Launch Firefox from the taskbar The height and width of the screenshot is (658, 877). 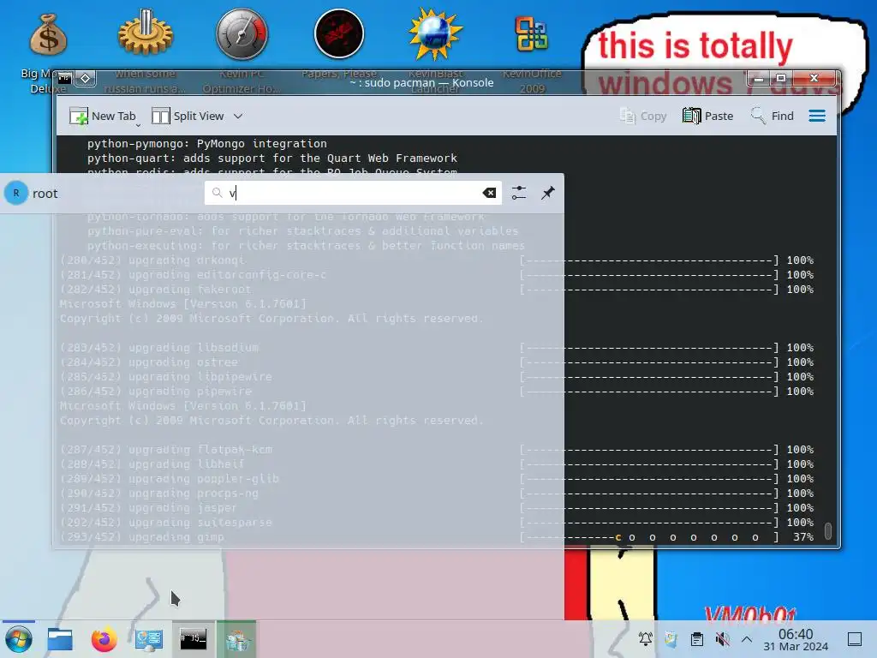104,639
